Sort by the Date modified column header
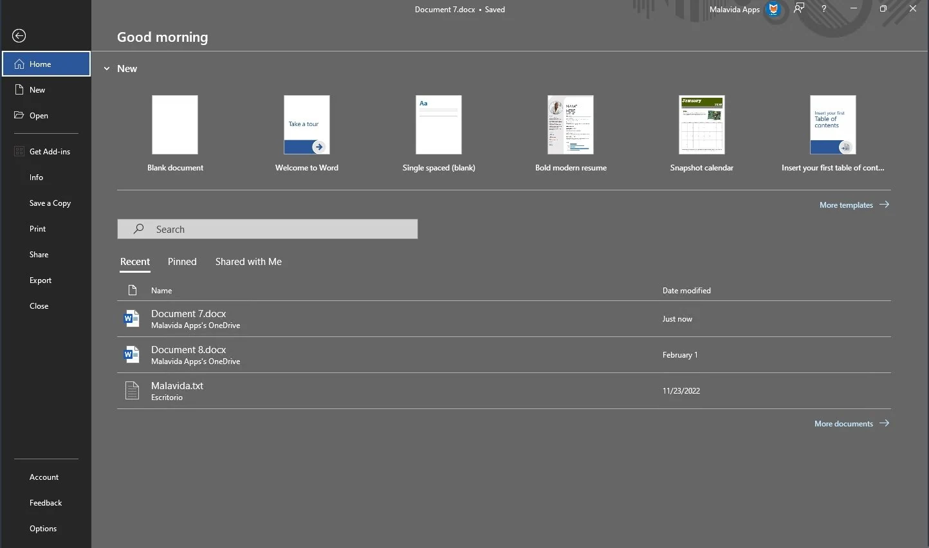This screenshot has height=548, width=929. [x=686, y=291]
